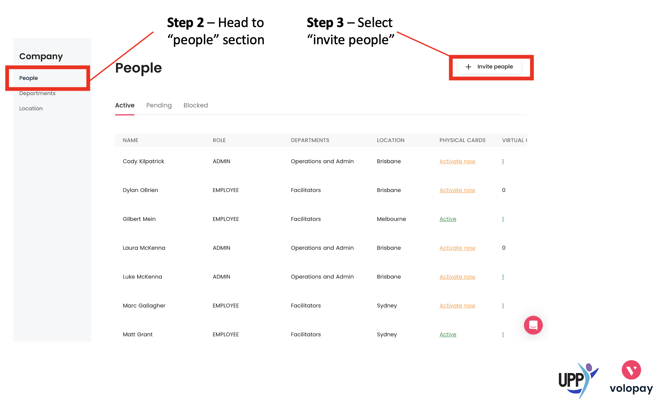Go to Departments in sidebar

point(37,93)
